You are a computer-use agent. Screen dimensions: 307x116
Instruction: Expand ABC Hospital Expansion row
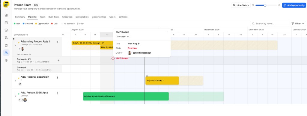point(16,80)
